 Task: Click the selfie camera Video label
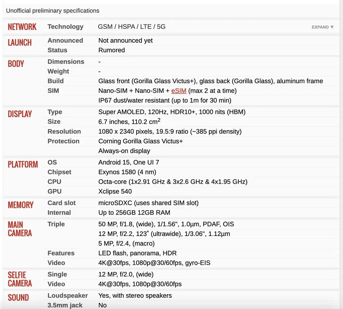(x=56, y=284)
